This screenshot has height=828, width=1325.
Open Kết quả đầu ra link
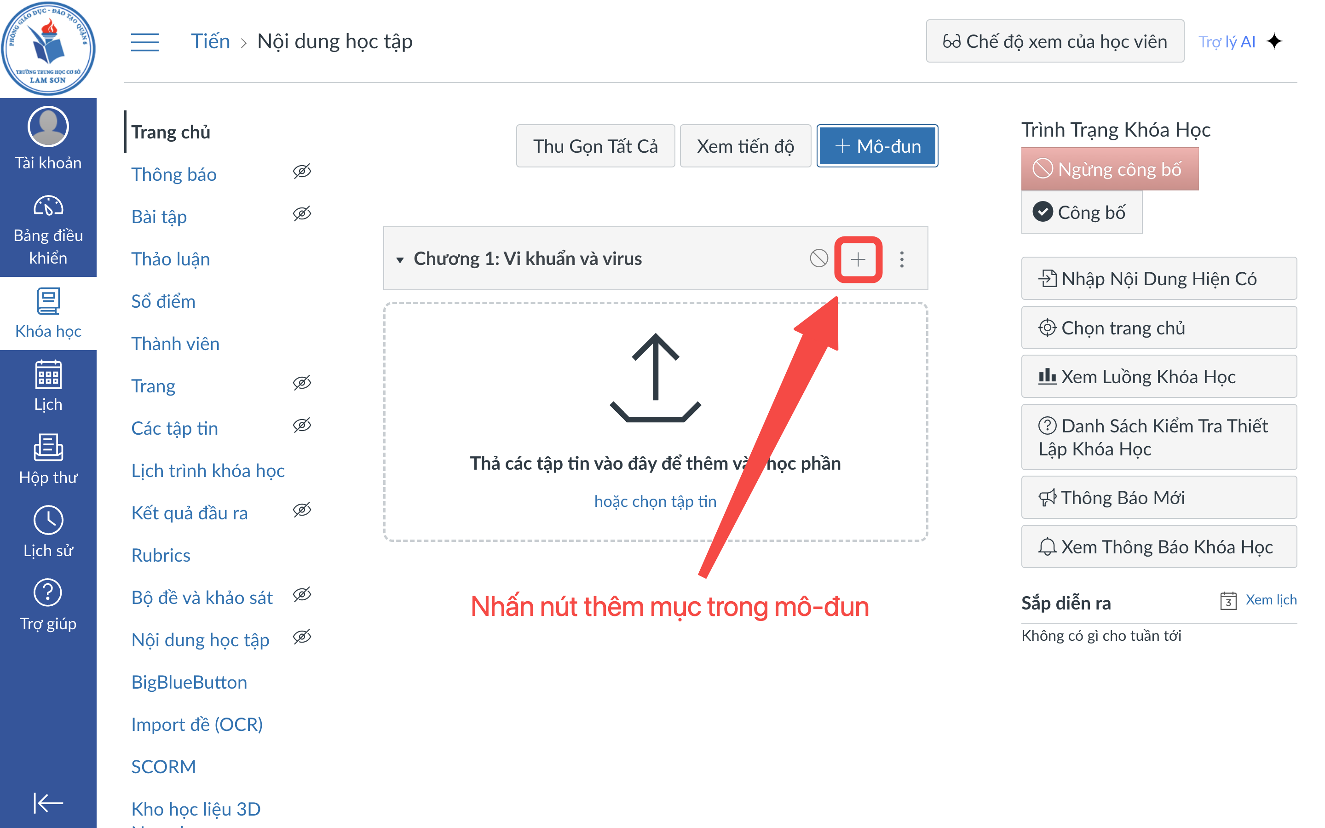click(190, 512)
